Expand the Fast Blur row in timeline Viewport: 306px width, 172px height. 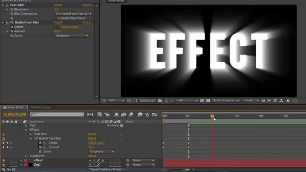(31, 134)
